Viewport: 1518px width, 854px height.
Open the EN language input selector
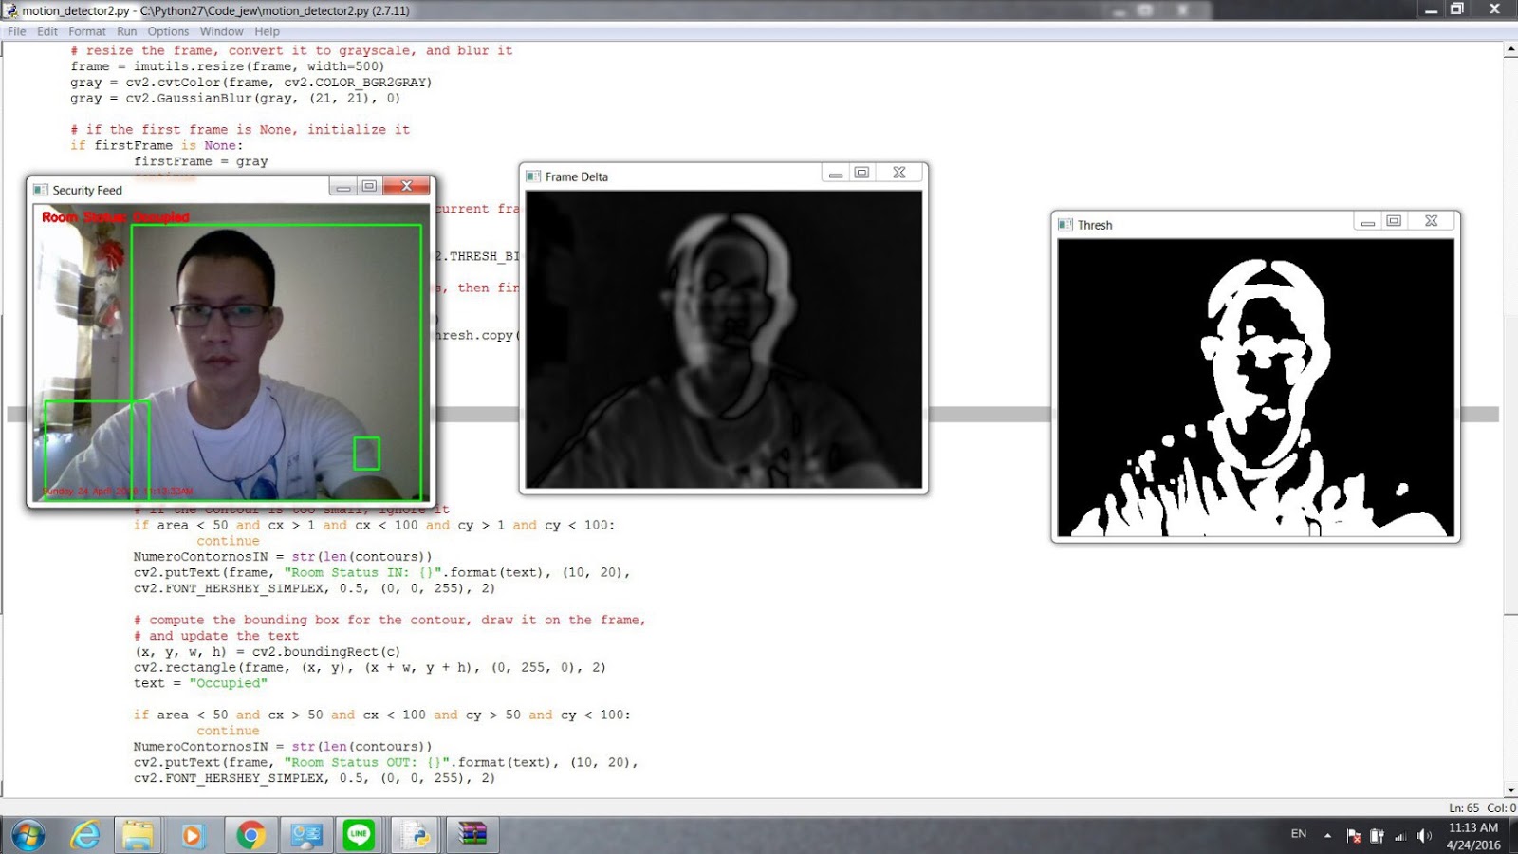pos(1299,835)
